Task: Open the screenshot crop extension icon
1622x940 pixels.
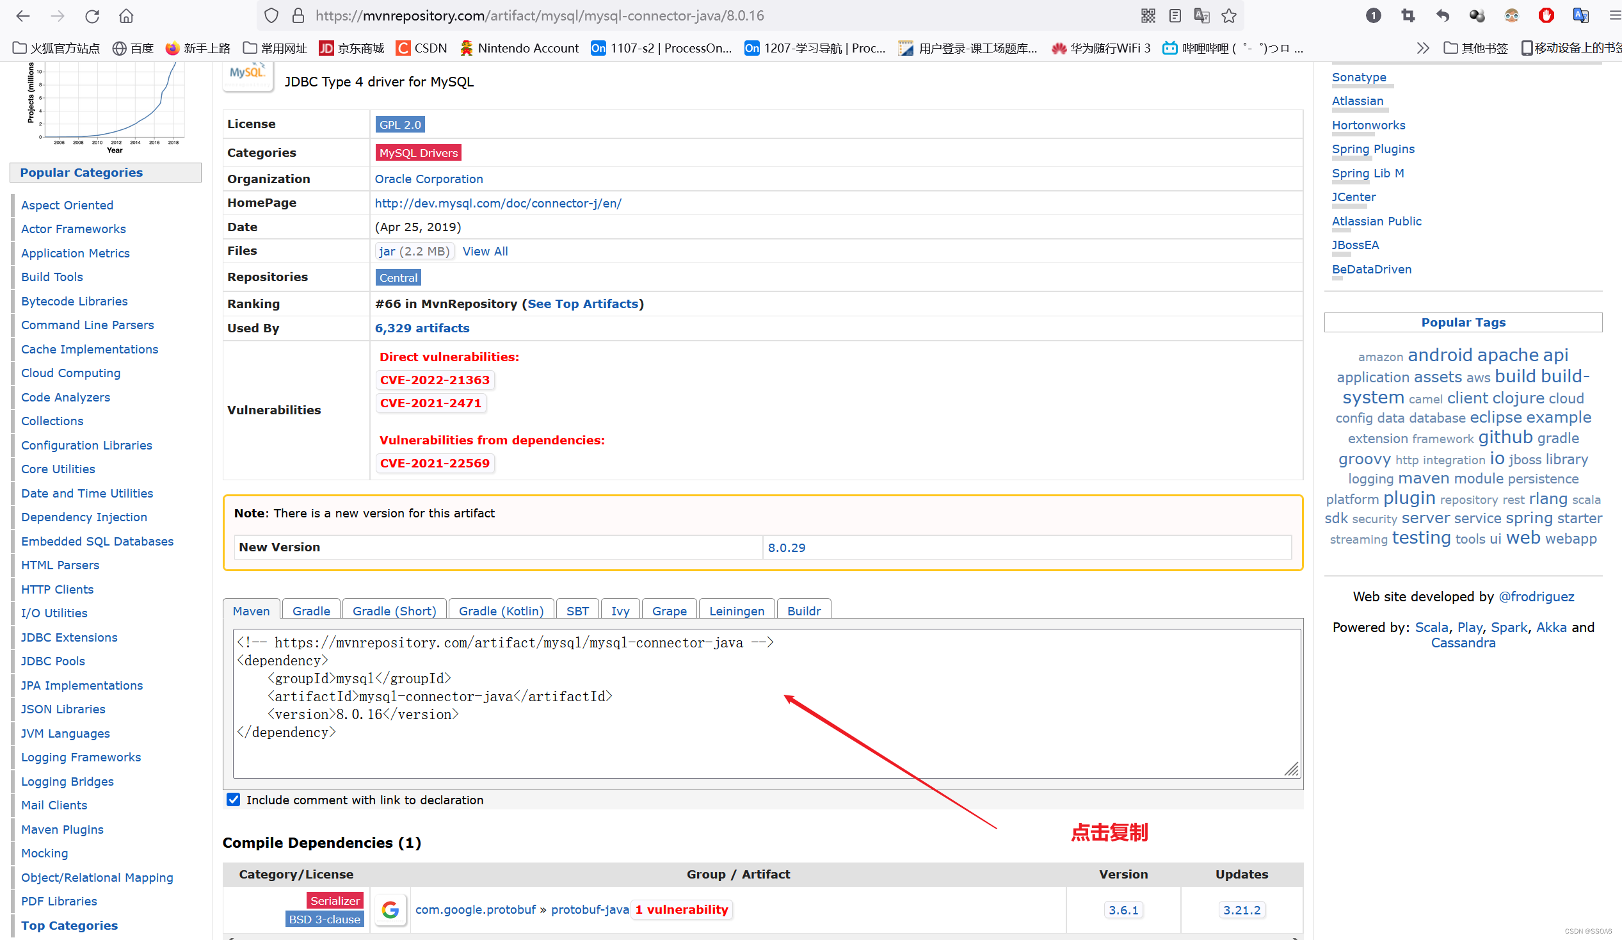Action: click(1408, 15)
